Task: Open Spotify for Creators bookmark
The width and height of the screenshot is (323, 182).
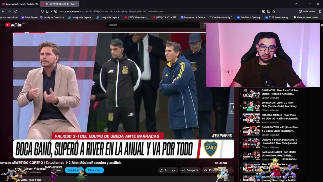Action: [x=53, y=17]
